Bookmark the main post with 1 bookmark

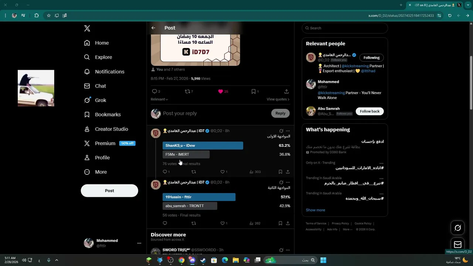point(255,91)
